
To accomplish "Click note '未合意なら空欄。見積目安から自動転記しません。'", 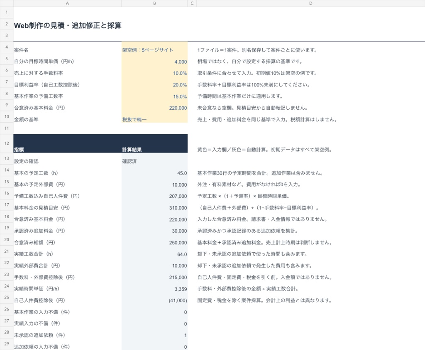I will pos(252,108).
